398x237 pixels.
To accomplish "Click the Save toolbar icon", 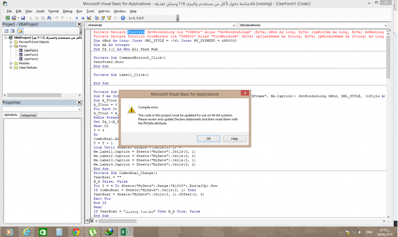I will coord(23,18).
